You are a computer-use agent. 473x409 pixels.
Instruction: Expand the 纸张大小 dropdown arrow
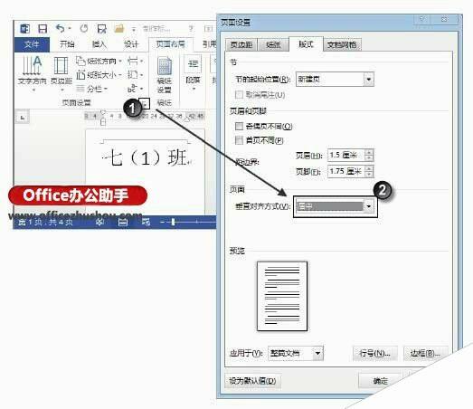[x=119, y=75]
